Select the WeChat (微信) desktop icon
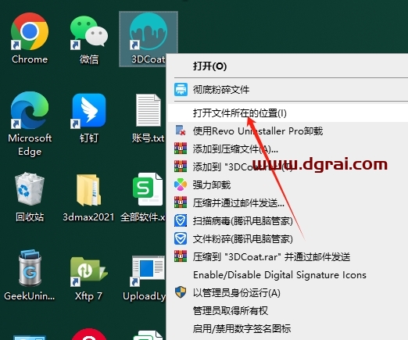Screen dimensions: 408x340 point(89,39)
